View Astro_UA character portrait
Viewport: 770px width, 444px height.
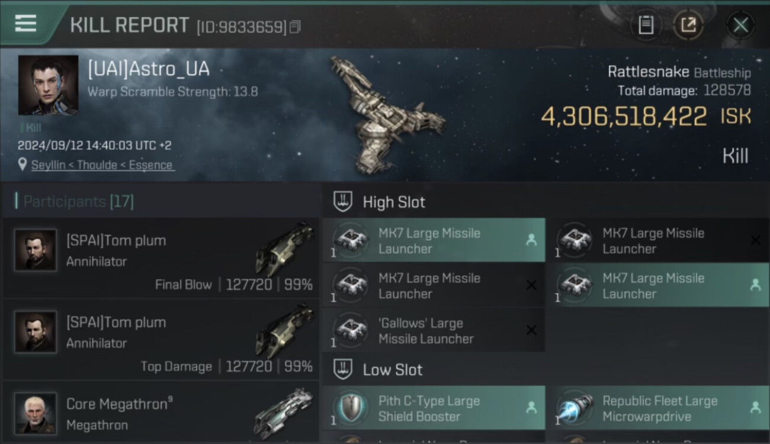click(48, 85)
